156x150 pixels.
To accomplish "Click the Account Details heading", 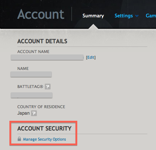I will pos(42,41).
